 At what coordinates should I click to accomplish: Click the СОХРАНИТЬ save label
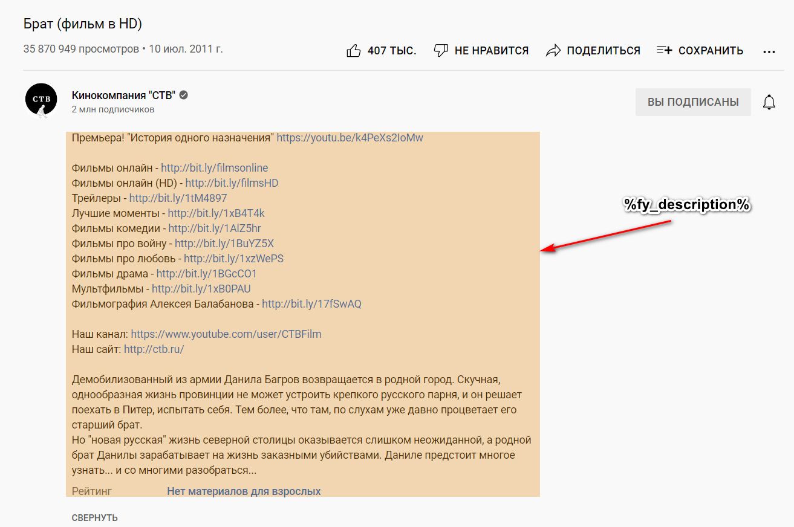pos(711,51)
